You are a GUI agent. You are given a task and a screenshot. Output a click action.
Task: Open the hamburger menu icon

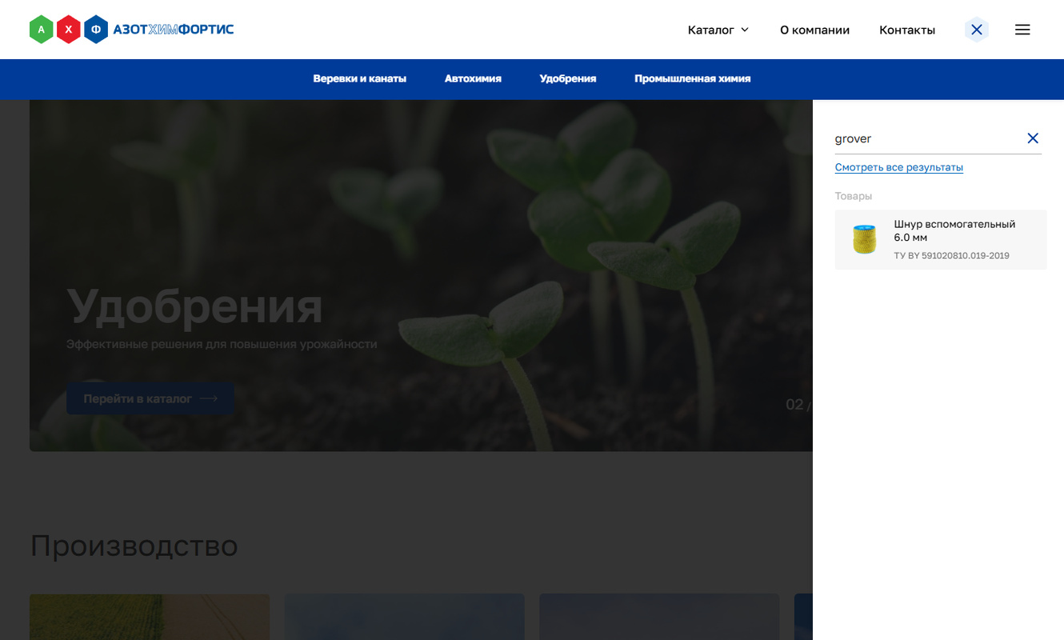(1022, 30)
